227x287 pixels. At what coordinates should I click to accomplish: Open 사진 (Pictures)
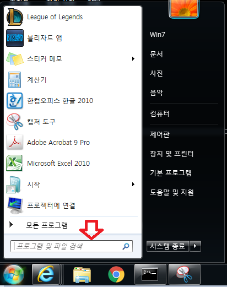tap(156, 73)
